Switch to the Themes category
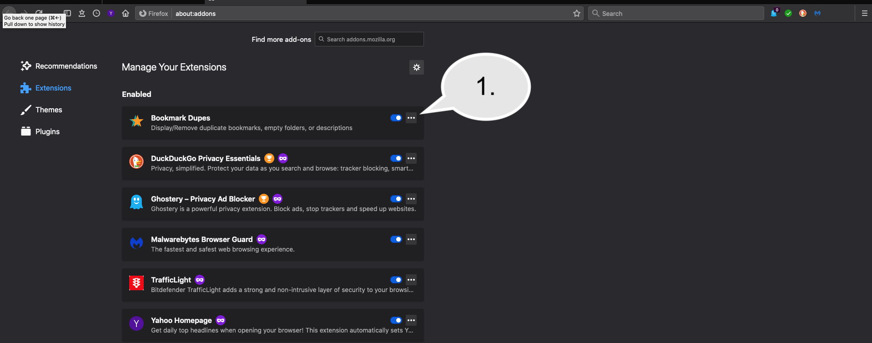Viewport: 872px width, 343px height. 41,110
